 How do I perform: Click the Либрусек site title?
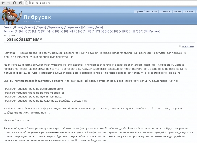[37, 17]
